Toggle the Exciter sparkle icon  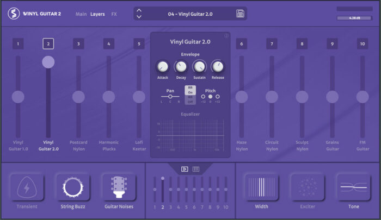coord(308,187)
